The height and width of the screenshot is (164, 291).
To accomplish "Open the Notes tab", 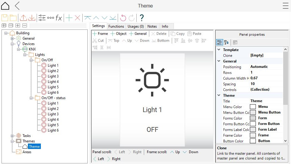I will pos(152,26).
